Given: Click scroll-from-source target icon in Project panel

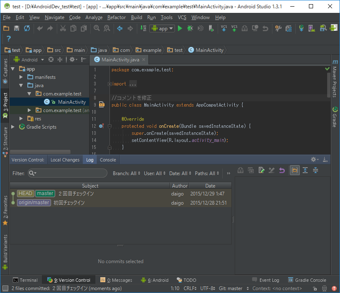Looking at the screenshot, I should [51, 59].
